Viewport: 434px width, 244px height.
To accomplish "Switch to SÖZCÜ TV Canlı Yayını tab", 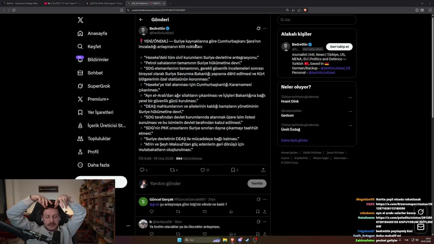I will (63, 3).
